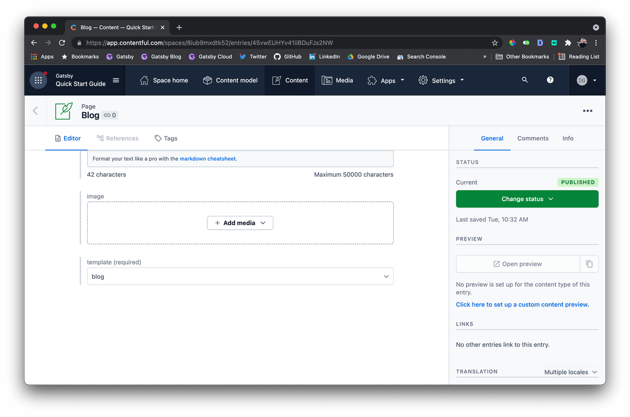This screenshot has height=417, width=630.
Task: Bookmark this page with star icon
Action: (x=495, y=43)
